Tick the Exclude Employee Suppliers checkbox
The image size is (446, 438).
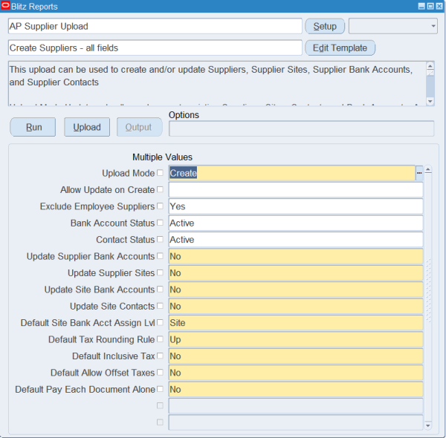click(x=160, y=206)
